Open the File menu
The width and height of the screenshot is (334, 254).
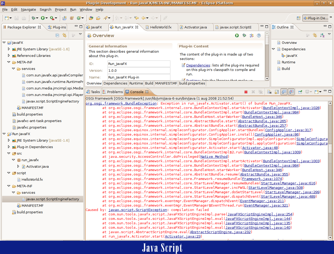click(x=5, y=9)
